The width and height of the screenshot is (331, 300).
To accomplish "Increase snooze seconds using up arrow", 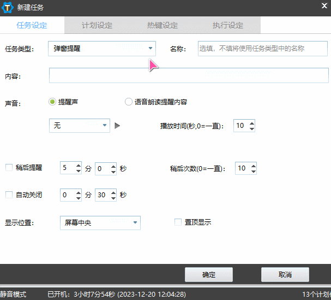I will [113, 166].
